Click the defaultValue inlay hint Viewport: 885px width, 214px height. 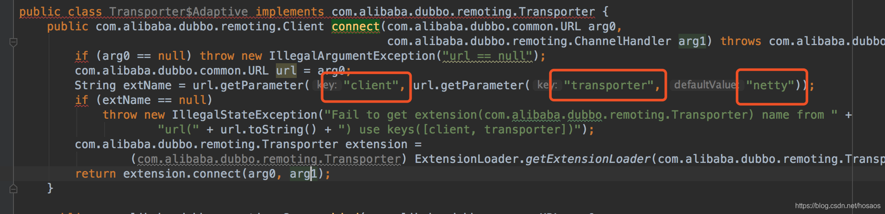click(x=705, y=85)
